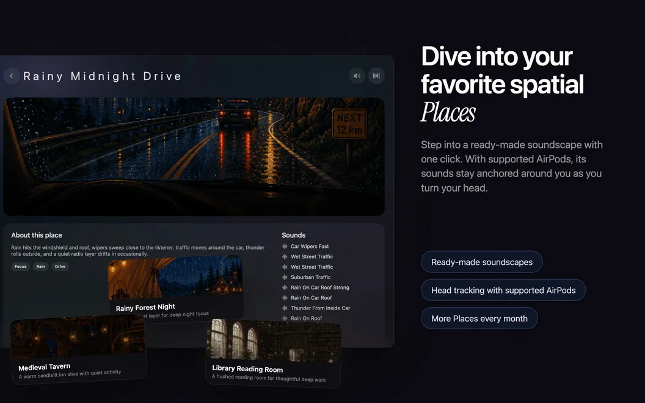Click the Dive into your favorite spatial Places headline

(x=502, y=84)
